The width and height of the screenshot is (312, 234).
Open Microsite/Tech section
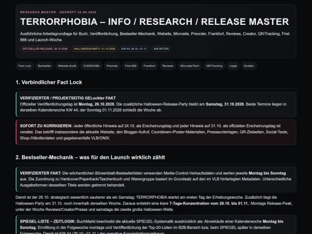(x=190, y=66)
